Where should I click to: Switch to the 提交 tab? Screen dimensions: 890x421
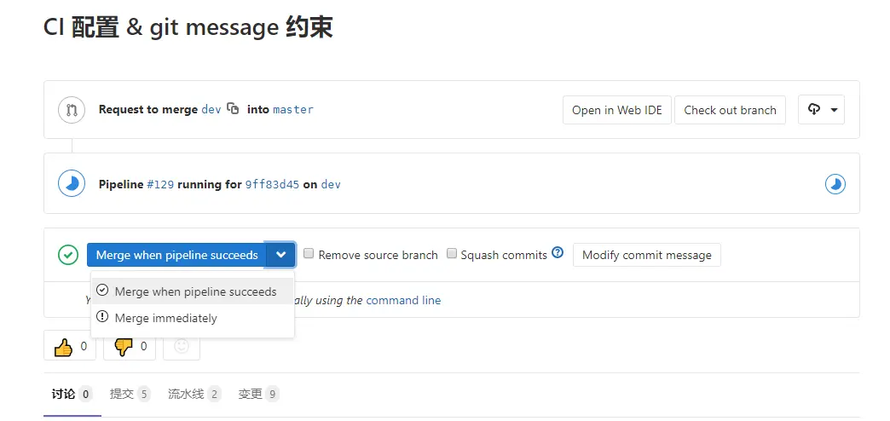130,394
